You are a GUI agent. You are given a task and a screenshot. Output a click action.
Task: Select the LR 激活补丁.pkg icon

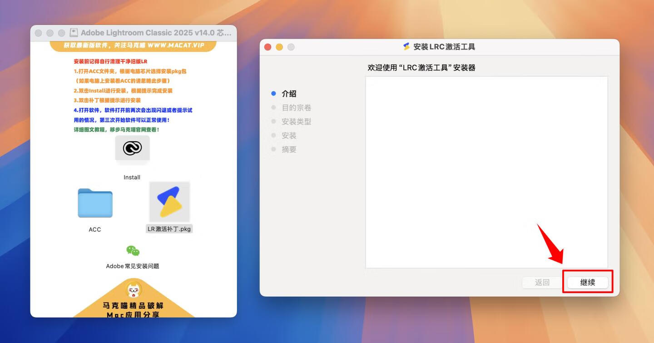click(169, 202)
